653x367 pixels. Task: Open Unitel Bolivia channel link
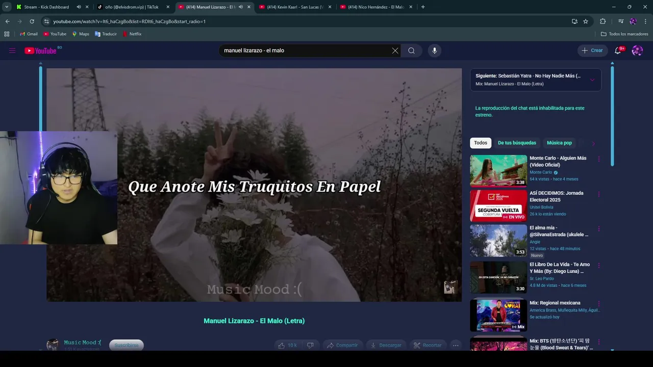(541, 207)
